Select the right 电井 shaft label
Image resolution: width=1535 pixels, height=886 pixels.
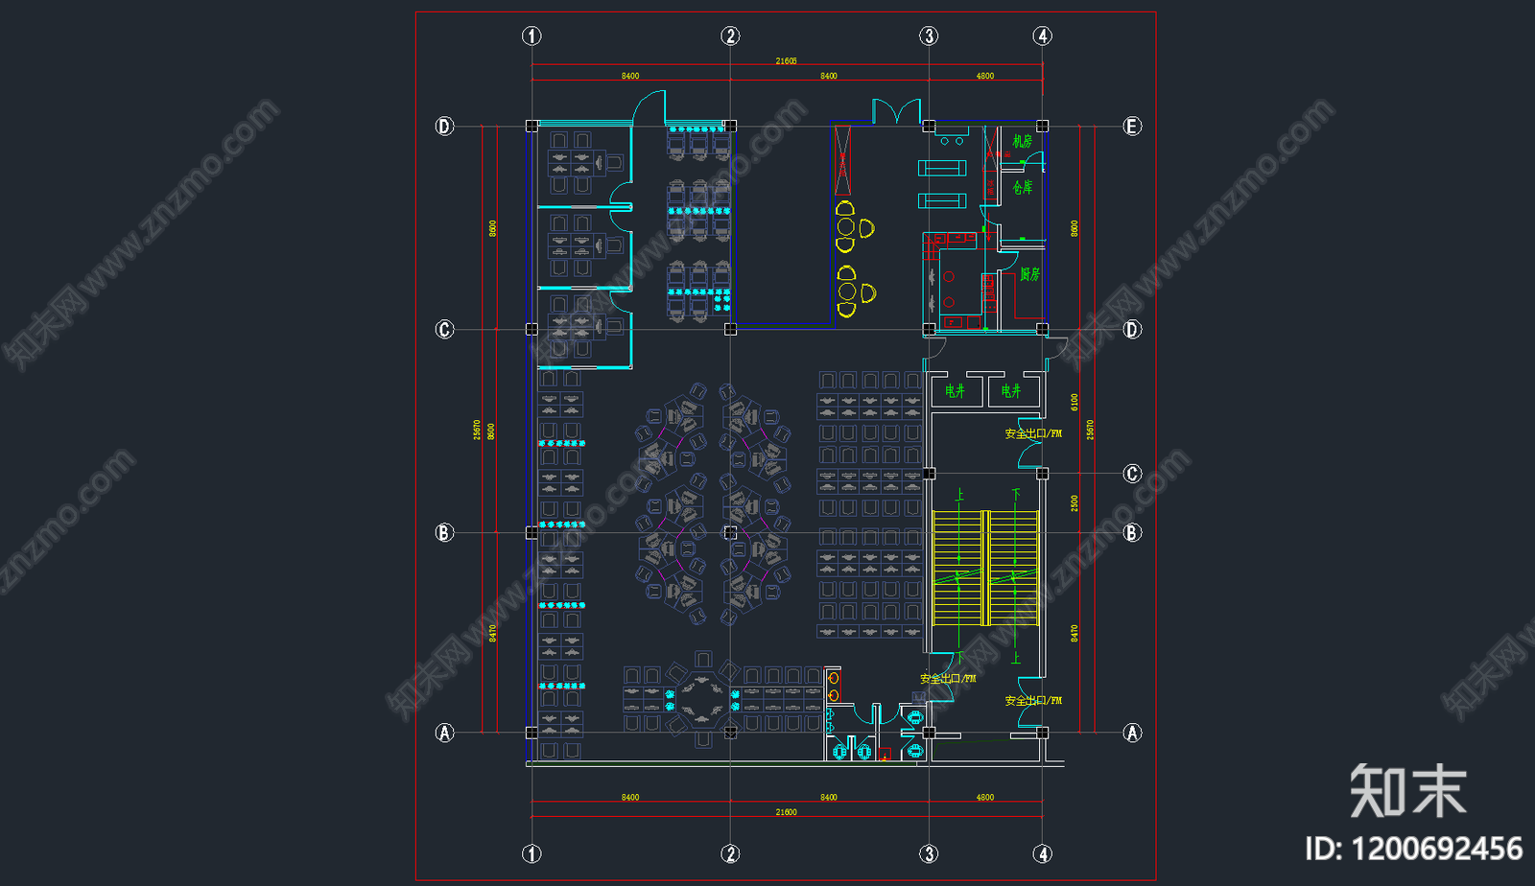1011,391
